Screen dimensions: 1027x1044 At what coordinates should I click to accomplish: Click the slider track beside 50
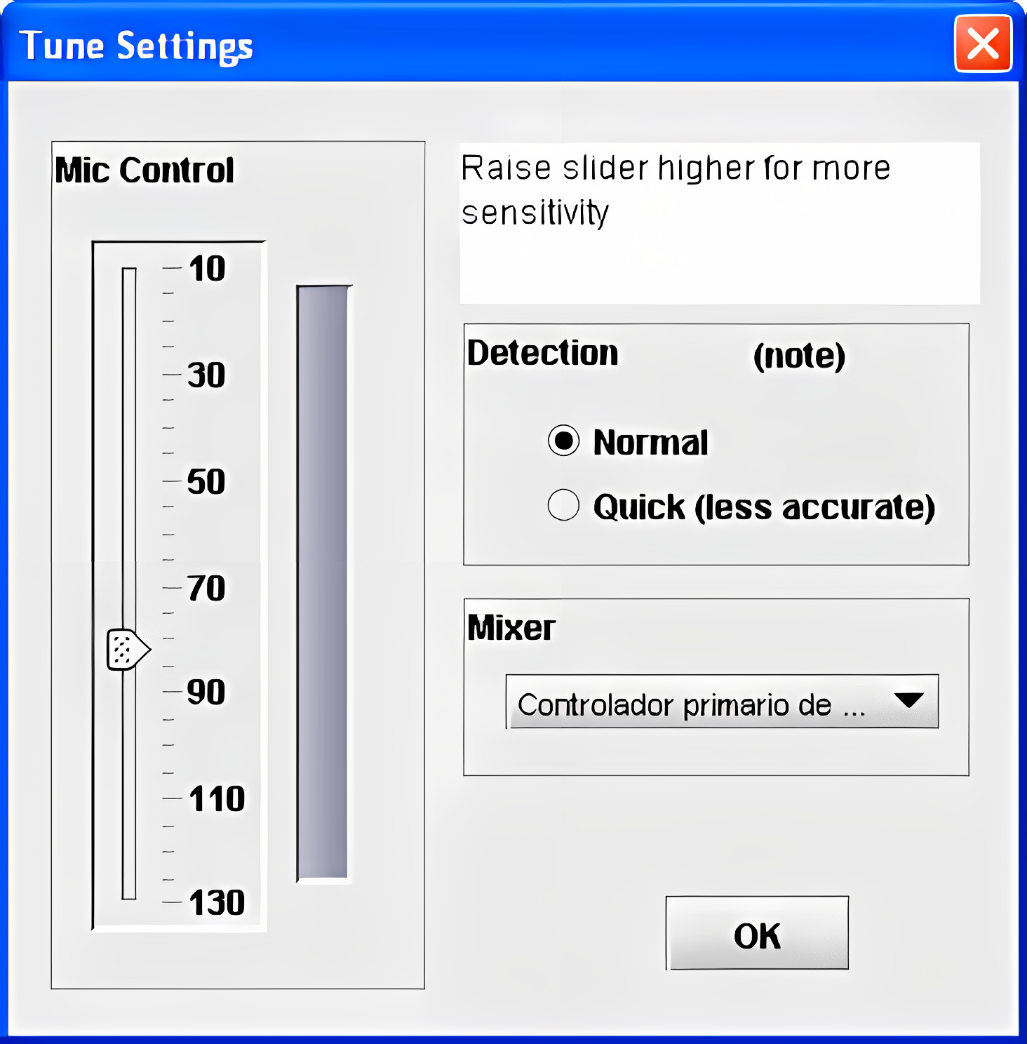[x=129, y=482]
